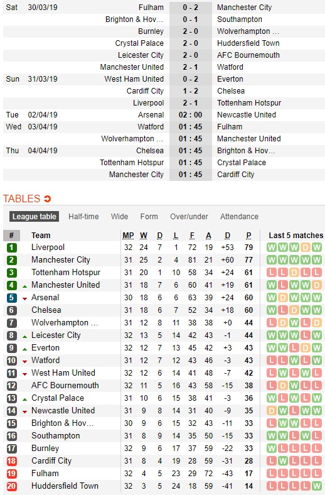Click Liverpool's rank 1 position badge

pyautogui.click(x=12, y=247)
